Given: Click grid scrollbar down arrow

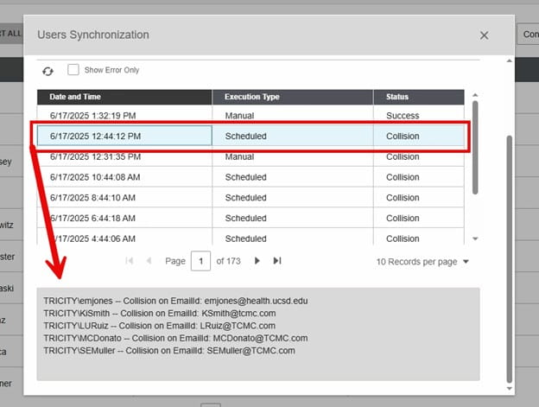Looking at the screenshot, I should coord(474,238).
